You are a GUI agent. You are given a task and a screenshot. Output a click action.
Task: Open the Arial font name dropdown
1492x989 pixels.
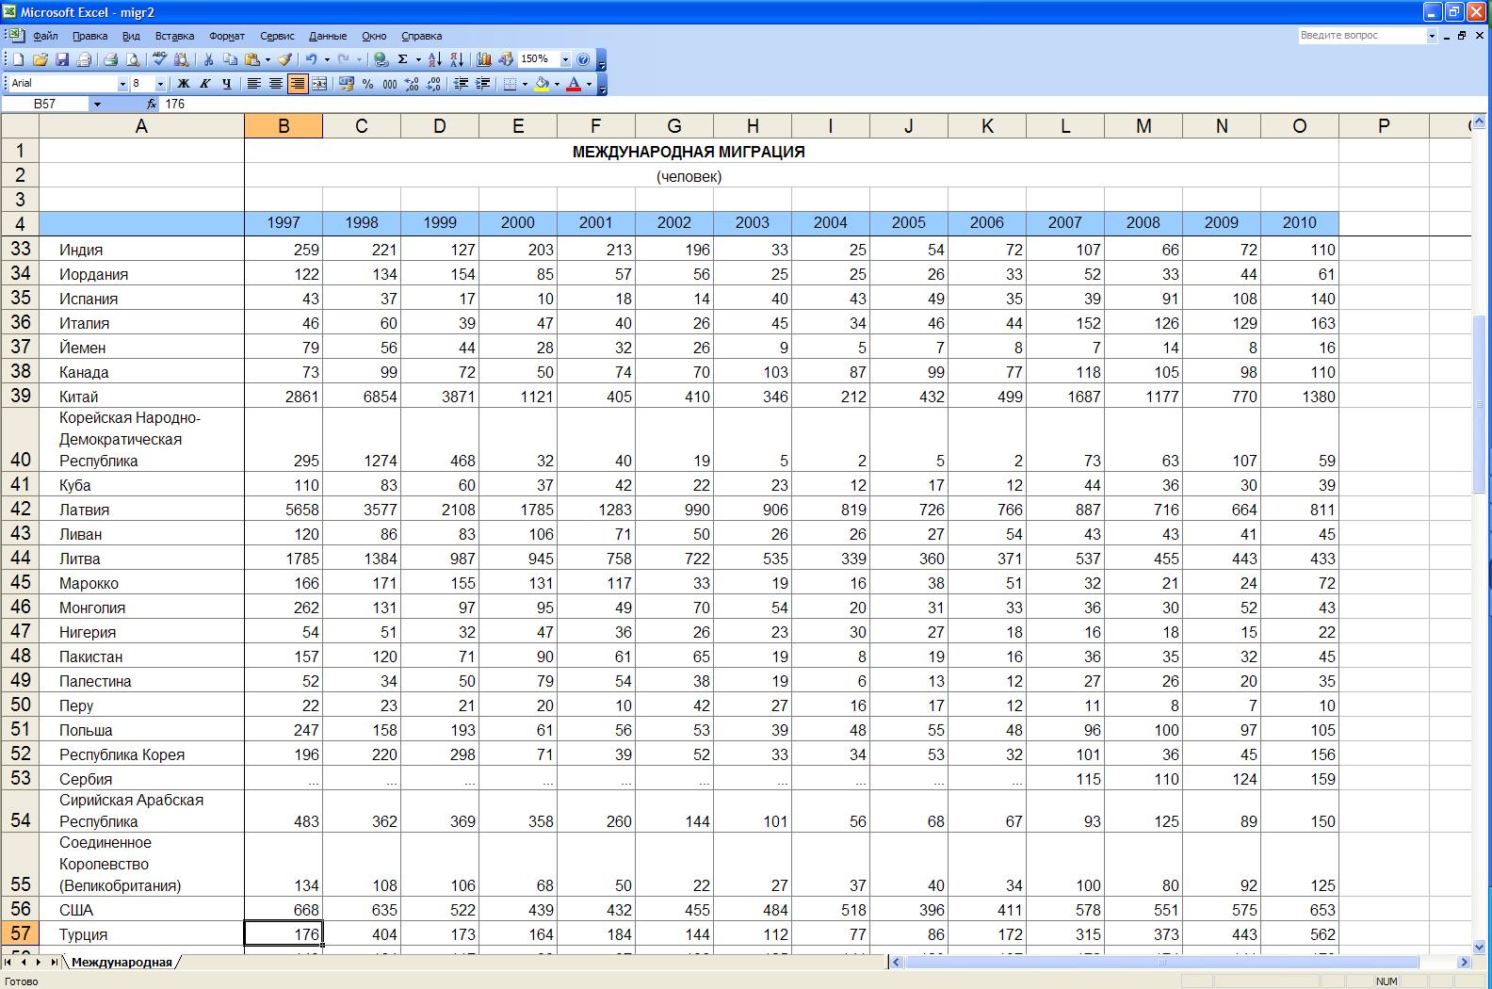122,84
